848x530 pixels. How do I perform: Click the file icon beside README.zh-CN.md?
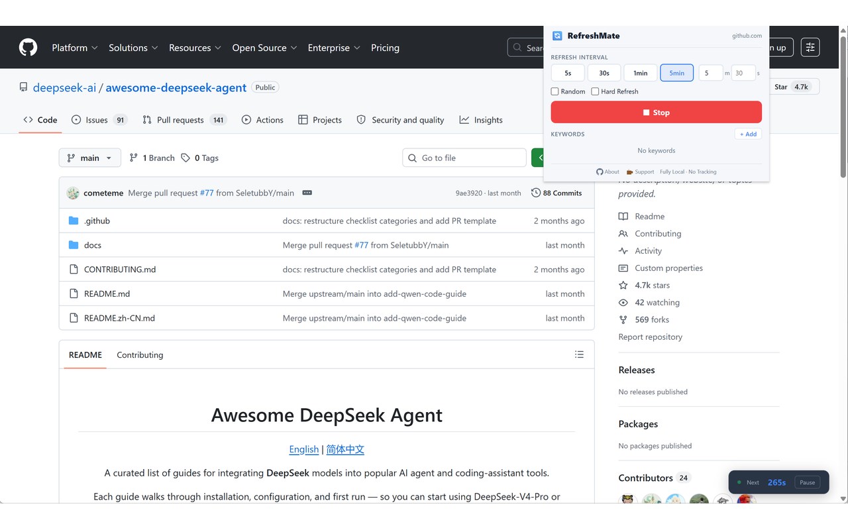(74, 318)
